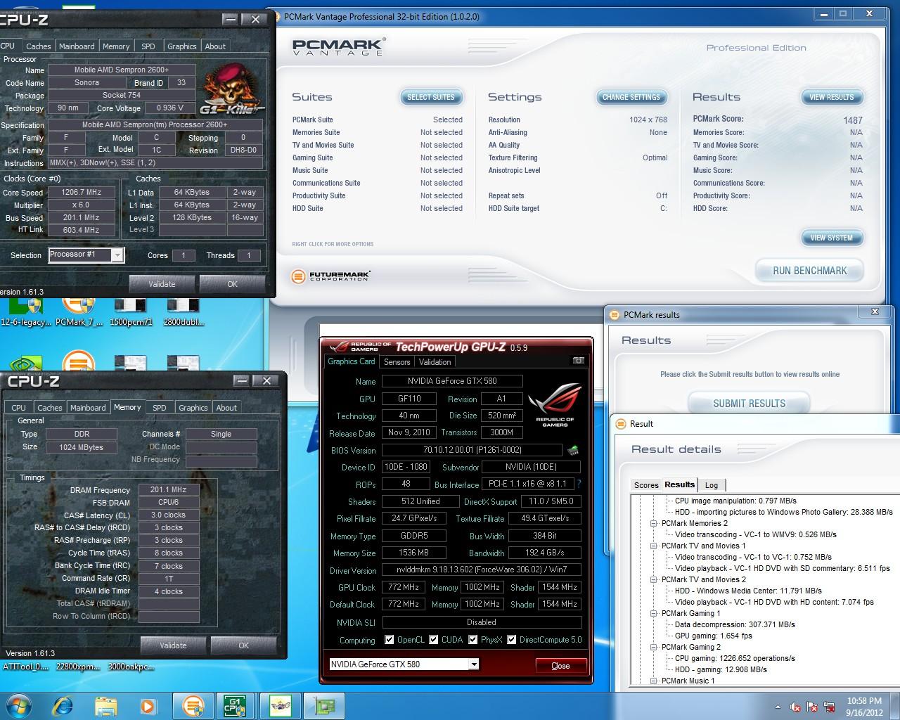The width and height of the screenshot is (900, 720).
Task: Toggle the OpenCL checkbox in GPU-Z
Action: (389, 640)
